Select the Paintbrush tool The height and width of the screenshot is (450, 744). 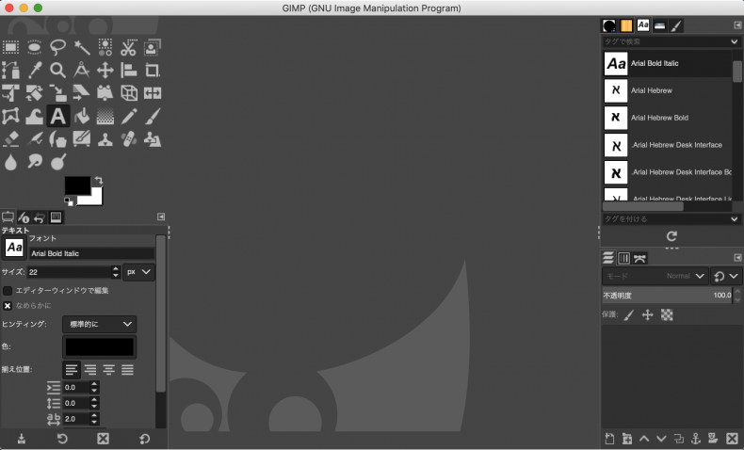[x=153, y=116]
